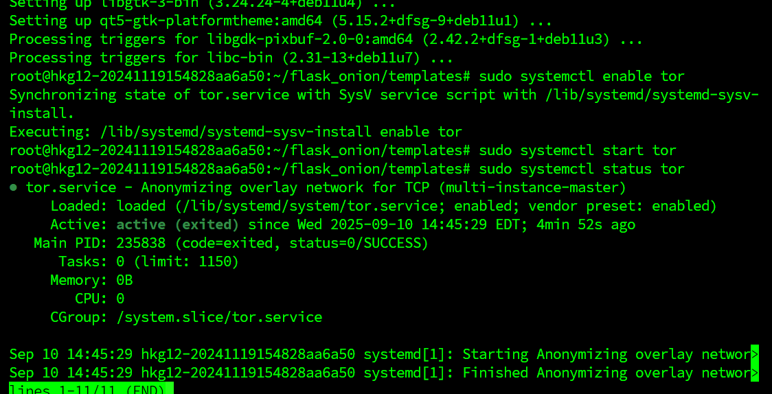Click the 'sudo systemctl start tor' command
The height and width of the screenshot is (394, 772).
[578, 150]
